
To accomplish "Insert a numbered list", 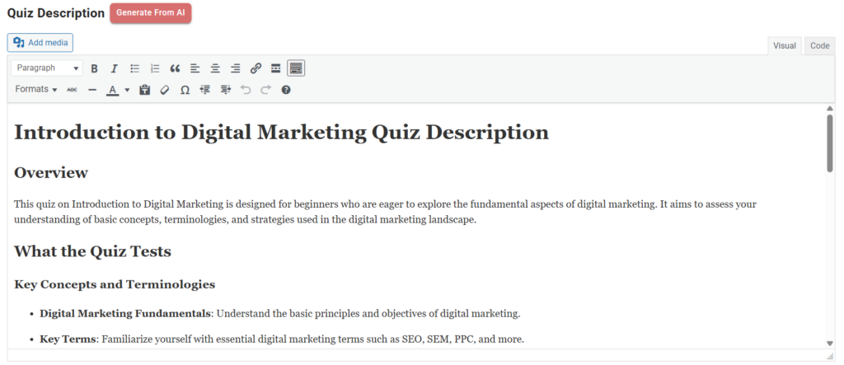I will [x=155, y=68].
